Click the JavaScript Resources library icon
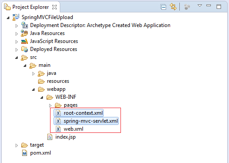 point(24,41)
